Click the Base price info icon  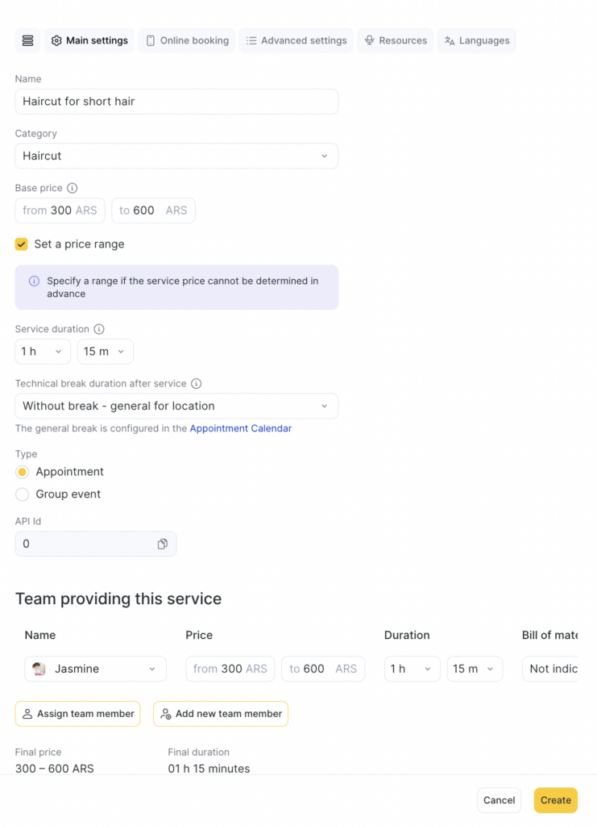(72, 188)
